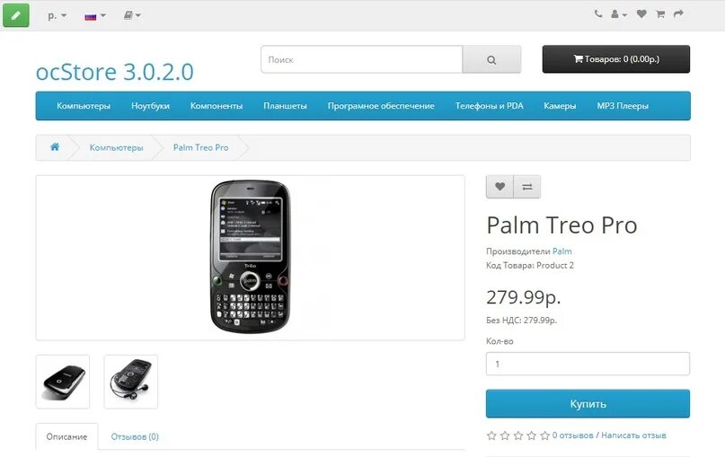Switch to the Отзывов (0) tab

click(x=135, y=436)
